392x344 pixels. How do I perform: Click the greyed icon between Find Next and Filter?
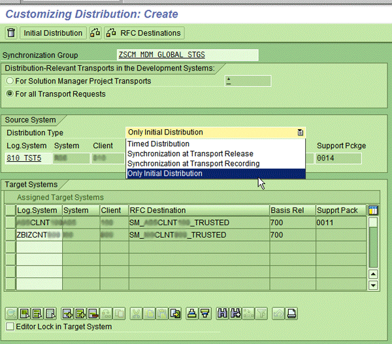pyautogui.click(x=248, y=313)
